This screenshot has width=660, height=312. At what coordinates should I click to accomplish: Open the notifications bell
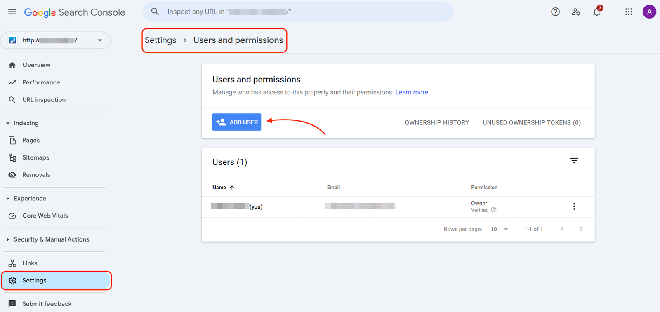click(597, 12)
